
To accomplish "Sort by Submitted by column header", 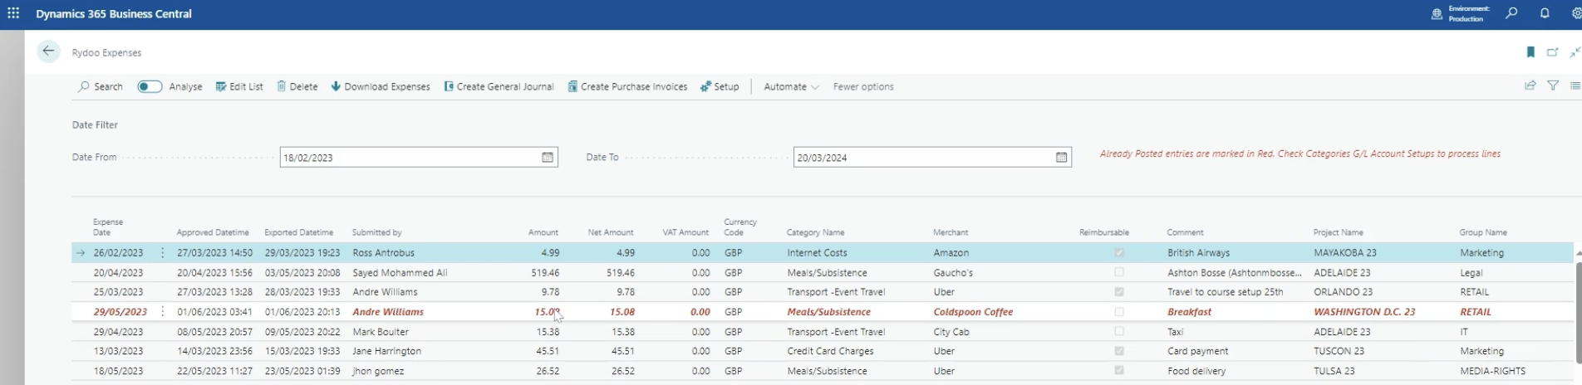I will (x=376, y=232).
